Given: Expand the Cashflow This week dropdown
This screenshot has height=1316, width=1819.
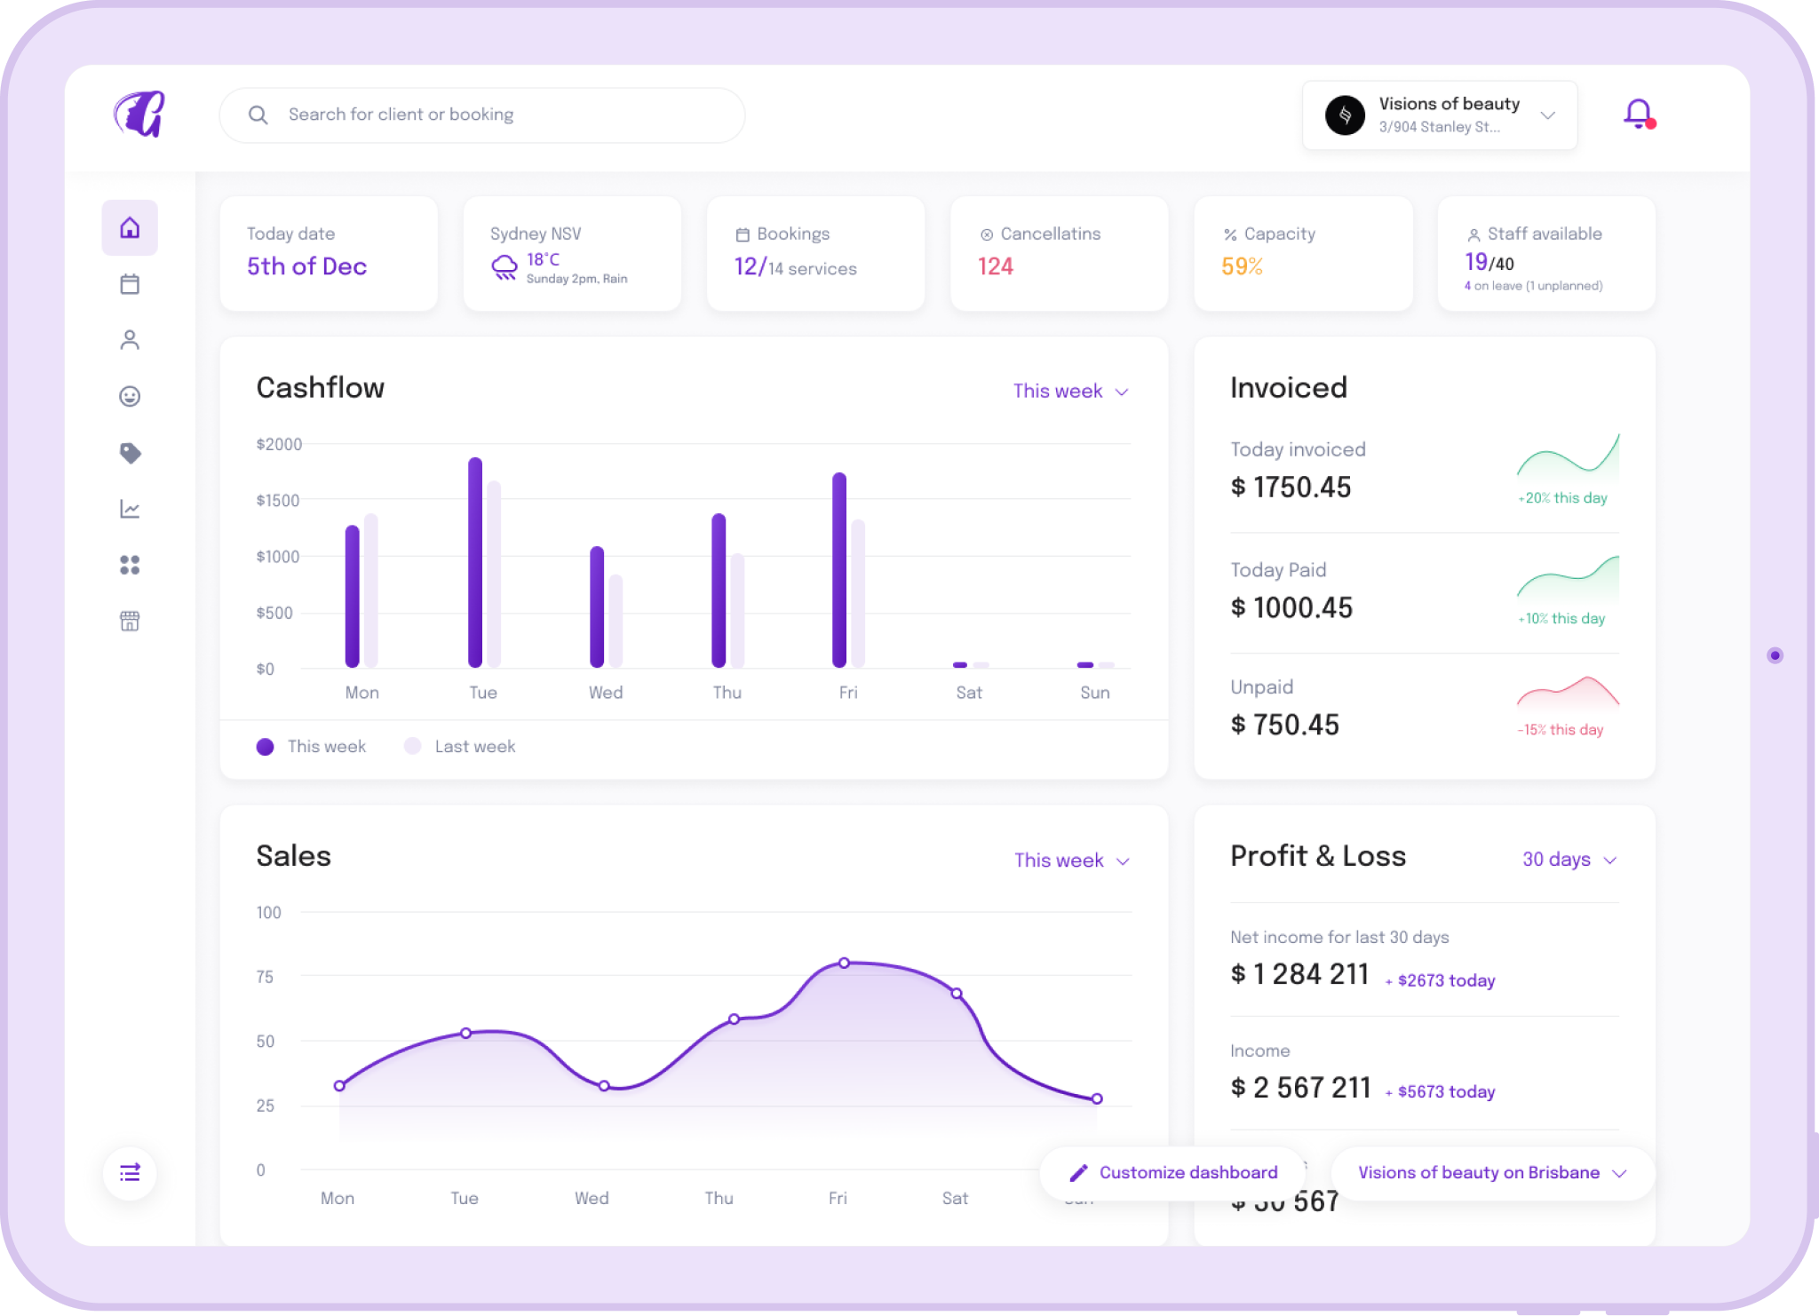Looking at the screenshot, I should click(1070, 392).
